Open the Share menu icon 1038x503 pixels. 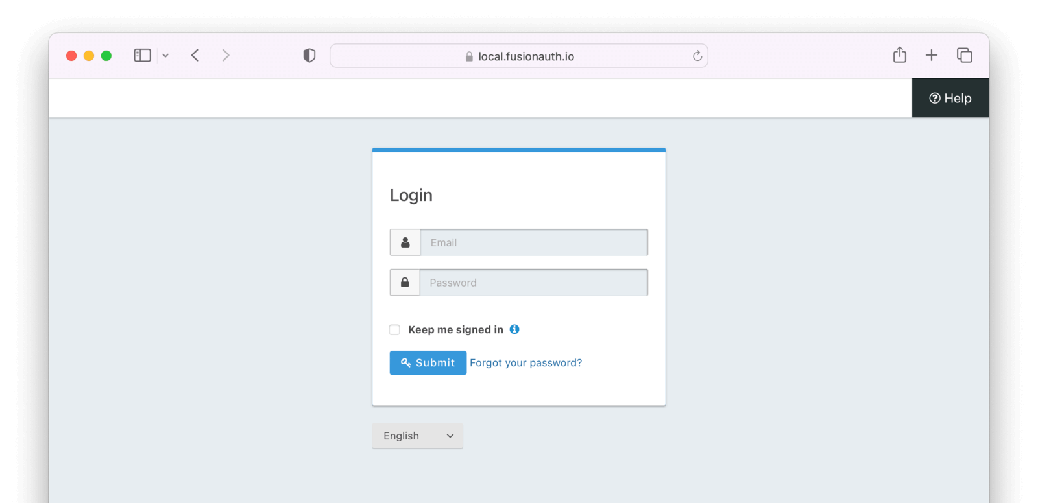click(x=900, y=55)
